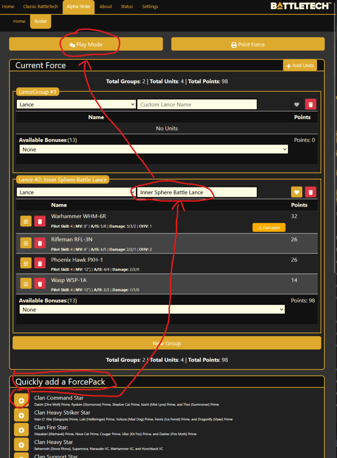Click the BattleTech logo
This screenshot has height=458, width=337.
301,6
